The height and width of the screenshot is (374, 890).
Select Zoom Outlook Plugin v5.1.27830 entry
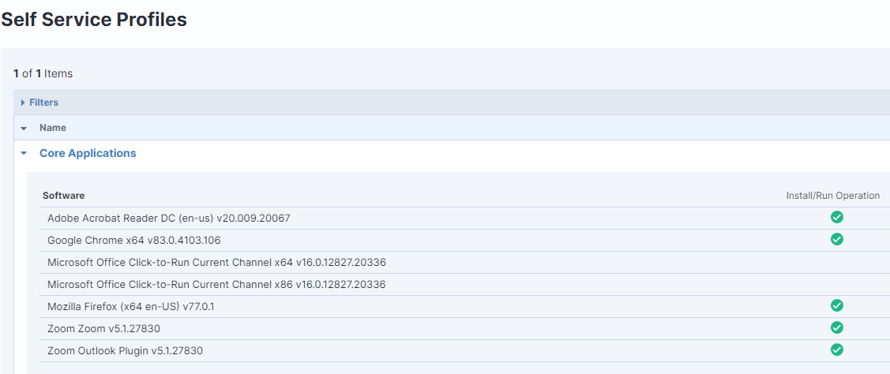125,351
